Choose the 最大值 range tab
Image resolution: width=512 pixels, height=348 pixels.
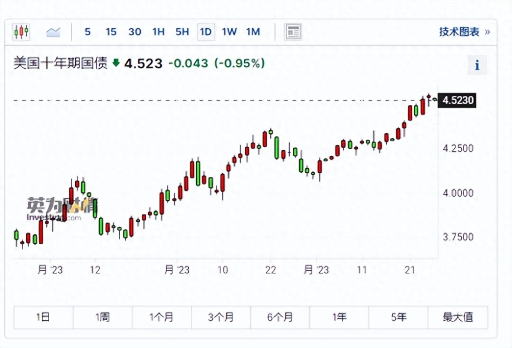[458, 317]
